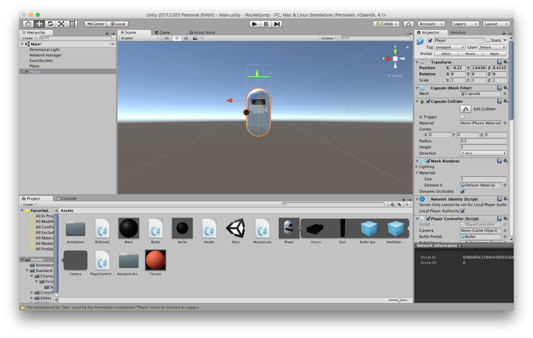Open collider Direction Y-Axis dropdown
Image resolution: width=533 pixels, height=338 pixels.
click(484, 153)
